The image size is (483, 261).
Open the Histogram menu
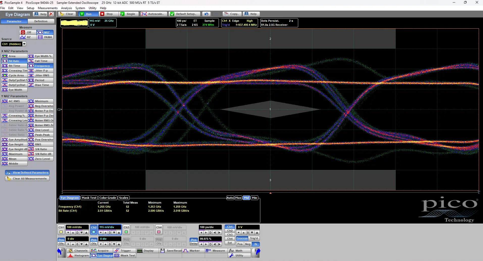[x=78, y=255]
